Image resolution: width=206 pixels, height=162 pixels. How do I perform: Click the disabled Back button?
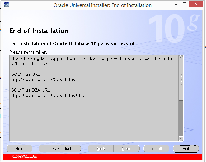pos(101,149)
